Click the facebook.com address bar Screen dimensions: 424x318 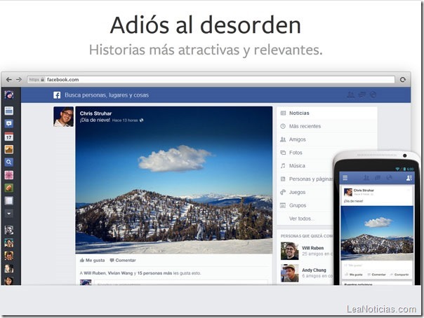(x=211, y=80)
